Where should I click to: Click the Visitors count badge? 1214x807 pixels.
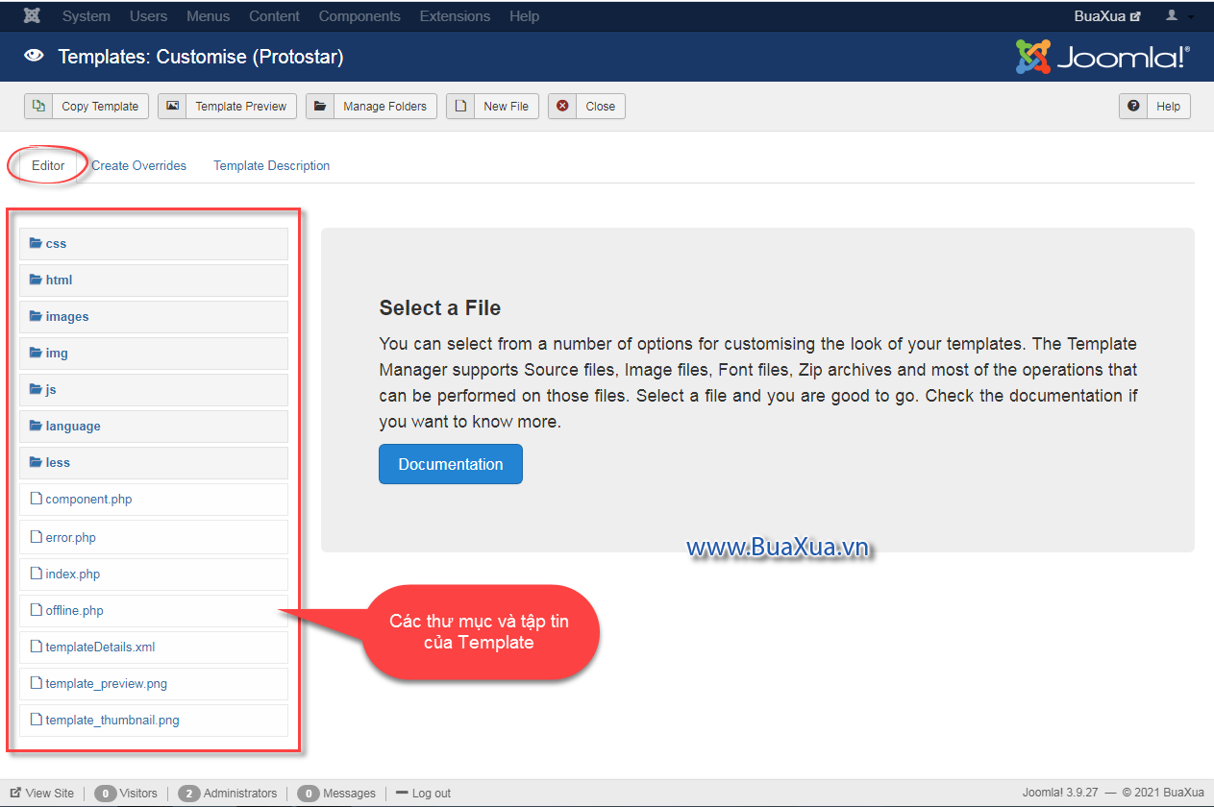[106, 794]
